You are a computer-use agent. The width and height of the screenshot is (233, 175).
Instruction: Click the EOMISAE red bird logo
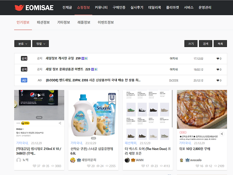pos(19,7)
